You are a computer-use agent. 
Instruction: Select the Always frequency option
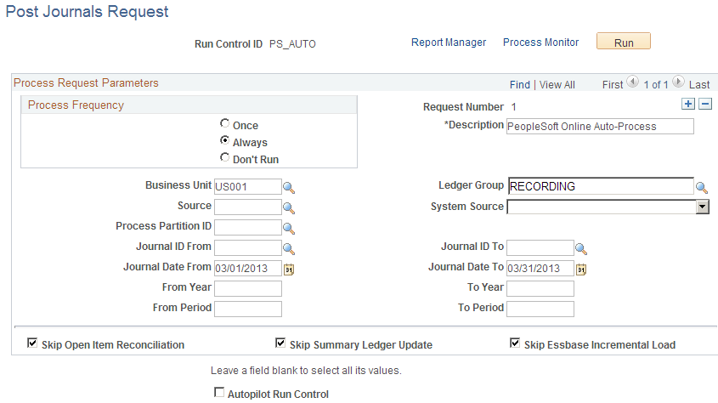pos(224,140)
